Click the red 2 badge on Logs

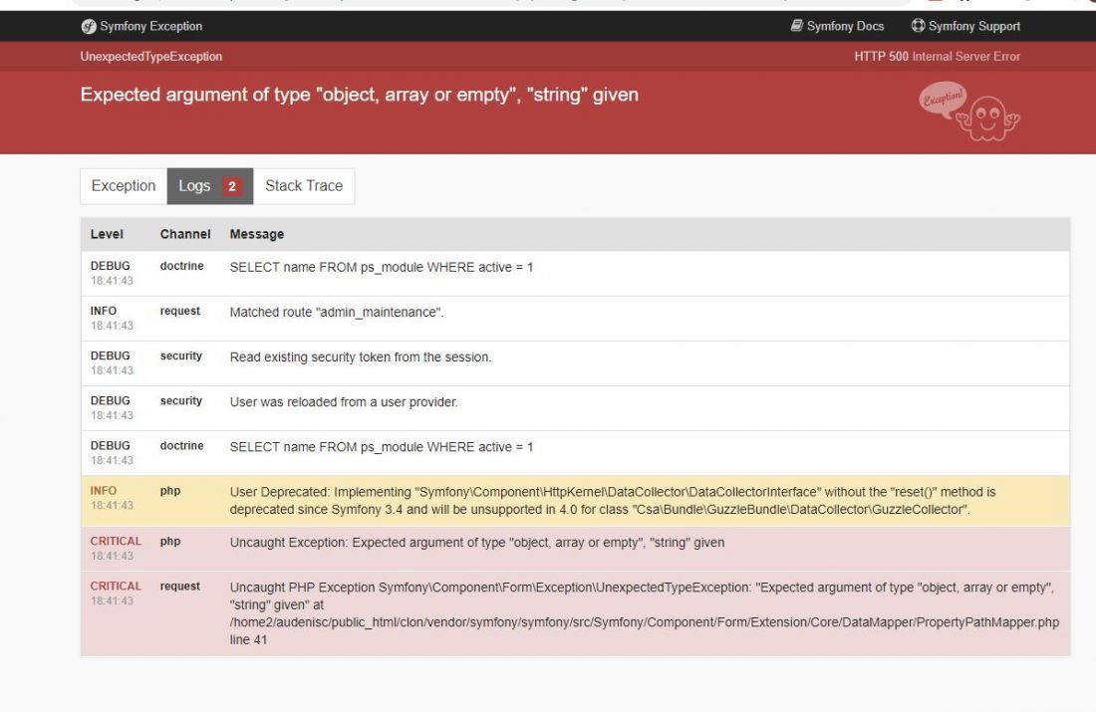click(232, 186)
